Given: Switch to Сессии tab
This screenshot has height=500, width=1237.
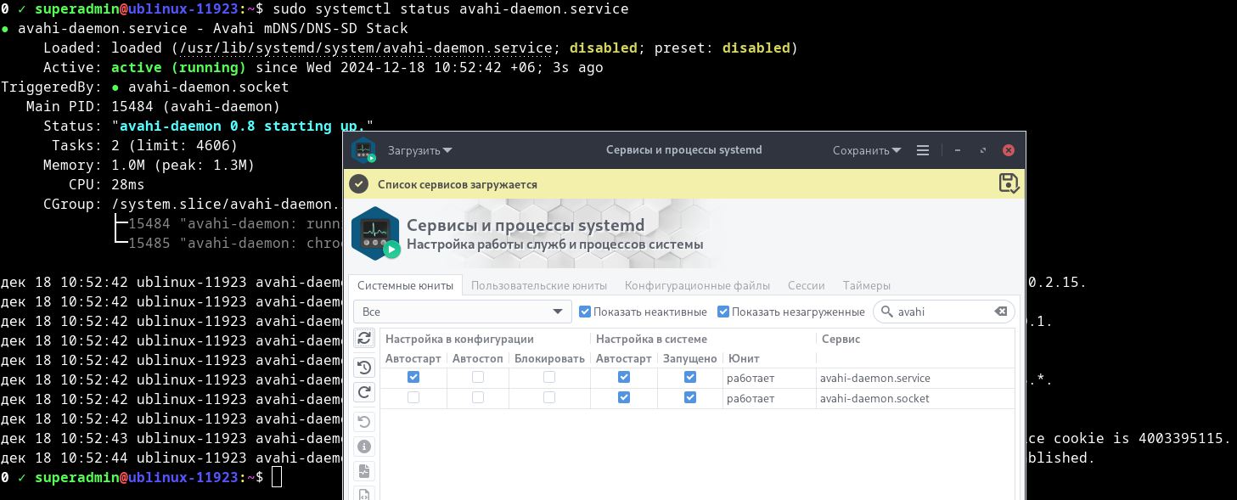Looking at the screenshot, I should coord(807,286).
